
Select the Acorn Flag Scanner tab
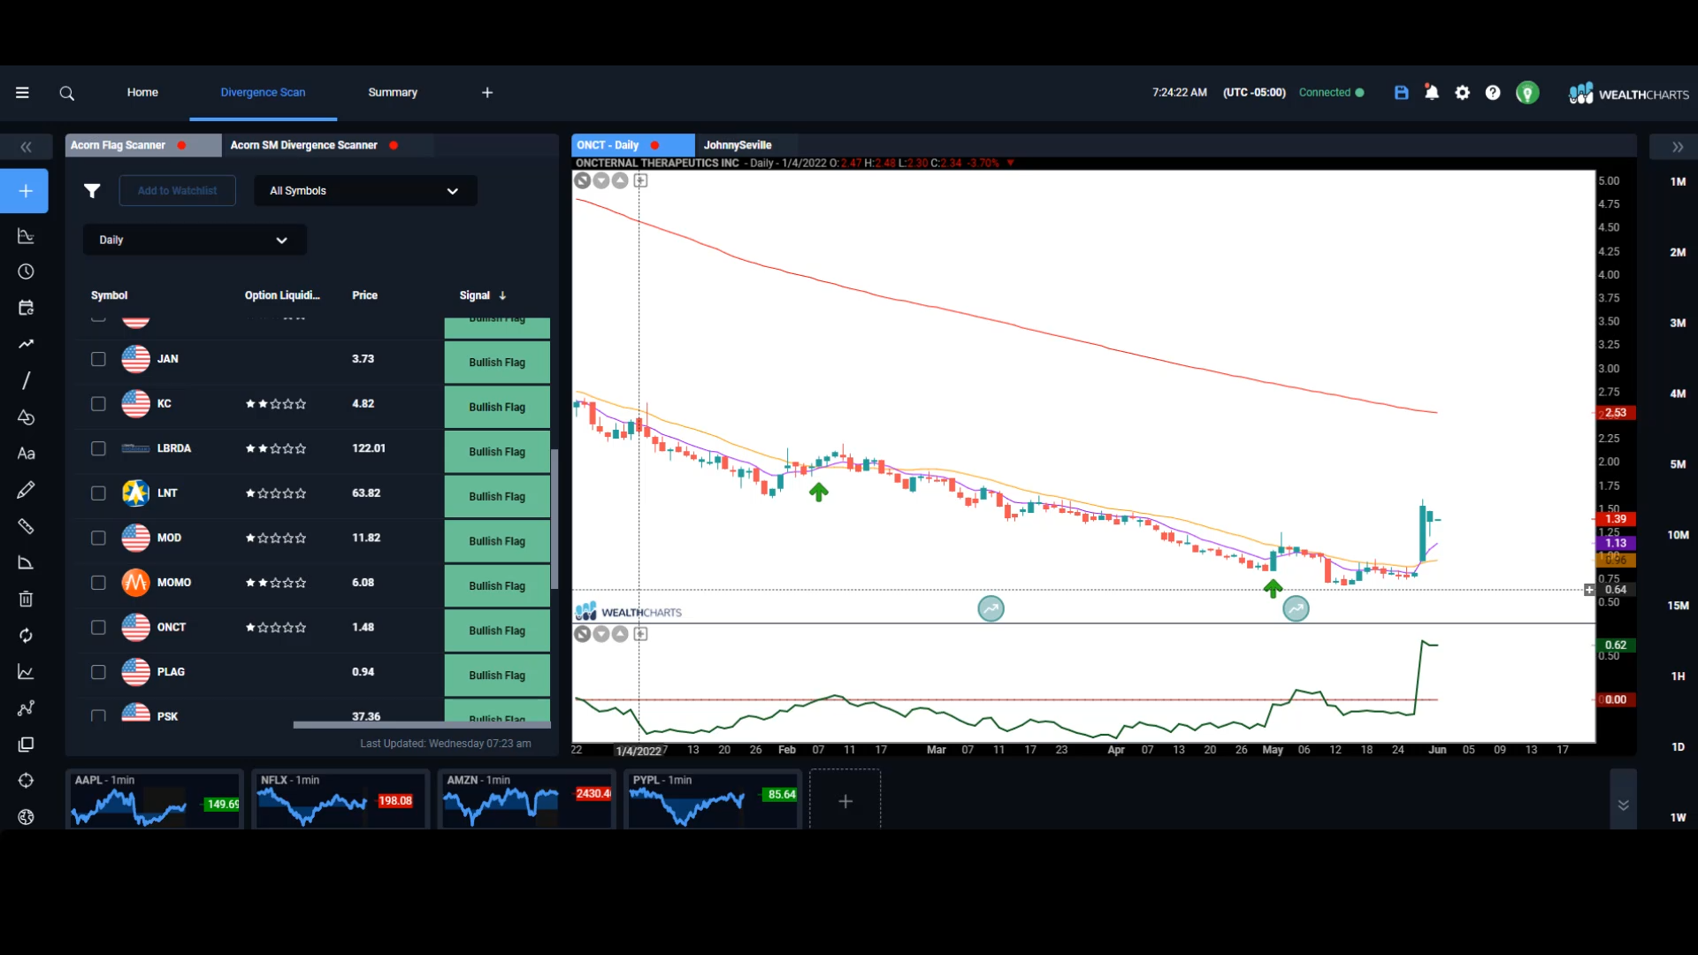click(x=143, y=145)
